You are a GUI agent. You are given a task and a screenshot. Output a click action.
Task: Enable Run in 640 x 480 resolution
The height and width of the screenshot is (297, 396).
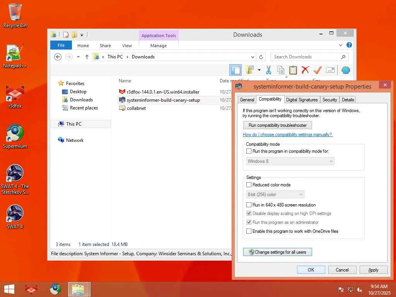pos(249,205)
